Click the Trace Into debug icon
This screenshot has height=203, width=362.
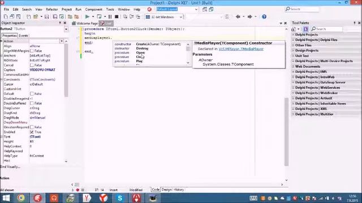click(x=125, y=16)
